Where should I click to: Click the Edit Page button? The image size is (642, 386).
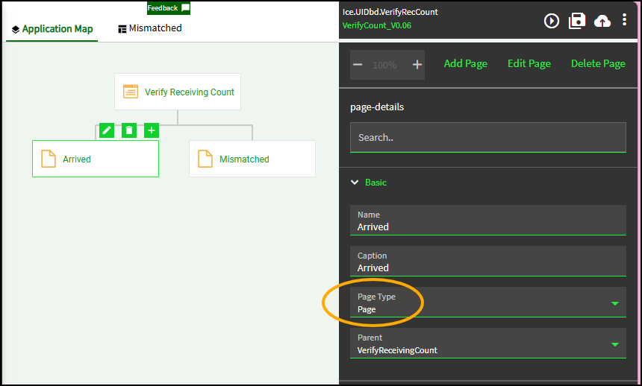[x=529, y=64]
